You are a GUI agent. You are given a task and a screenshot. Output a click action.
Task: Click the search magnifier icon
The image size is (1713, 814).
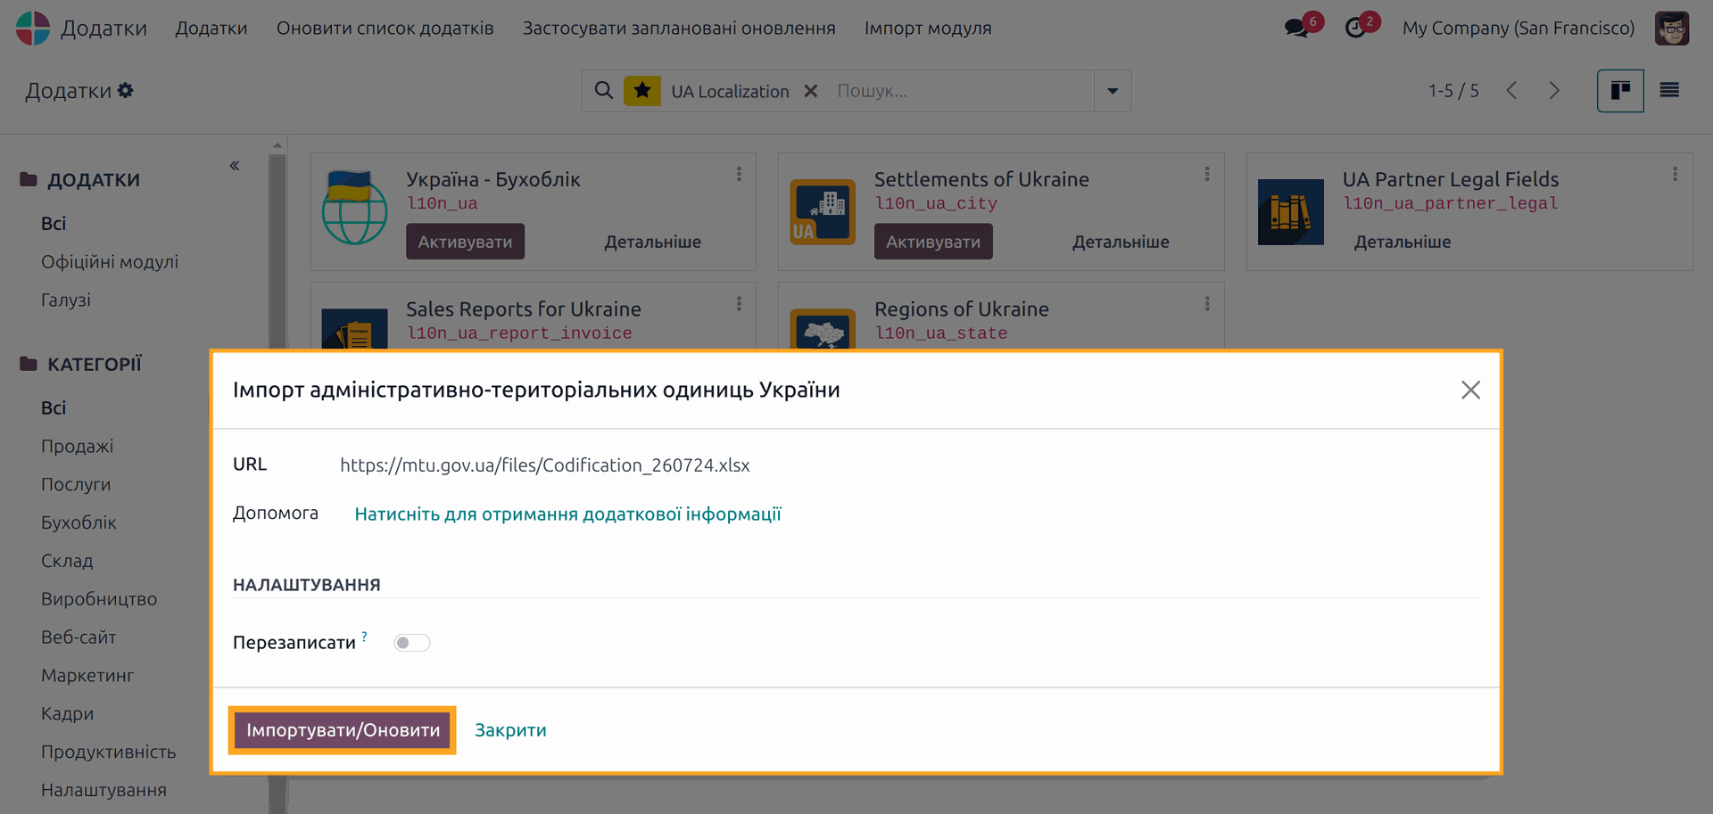[604, 90]
